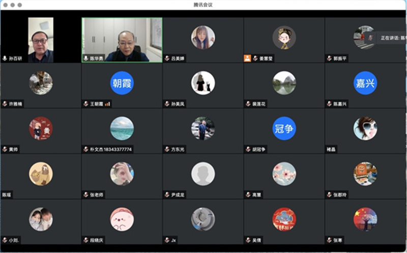Click the 段晓庆 participant name label
The height and width of the screenshot is (253, 407).
click(97, 240)
